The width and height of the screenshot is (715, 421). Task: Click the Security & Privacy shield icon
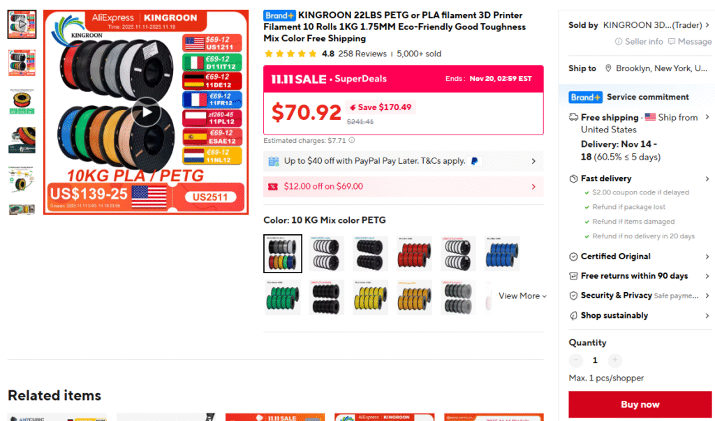click(x=574, y=296)
